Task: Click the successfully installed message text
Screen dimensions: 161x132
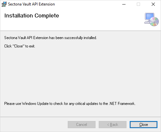Action: 50,38
